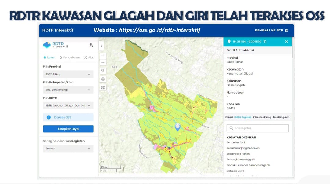Image resolution: width=330 pixels, height=184 pixels.
Task: Click the Detail Administrasi header
Action: click(240, 50)
